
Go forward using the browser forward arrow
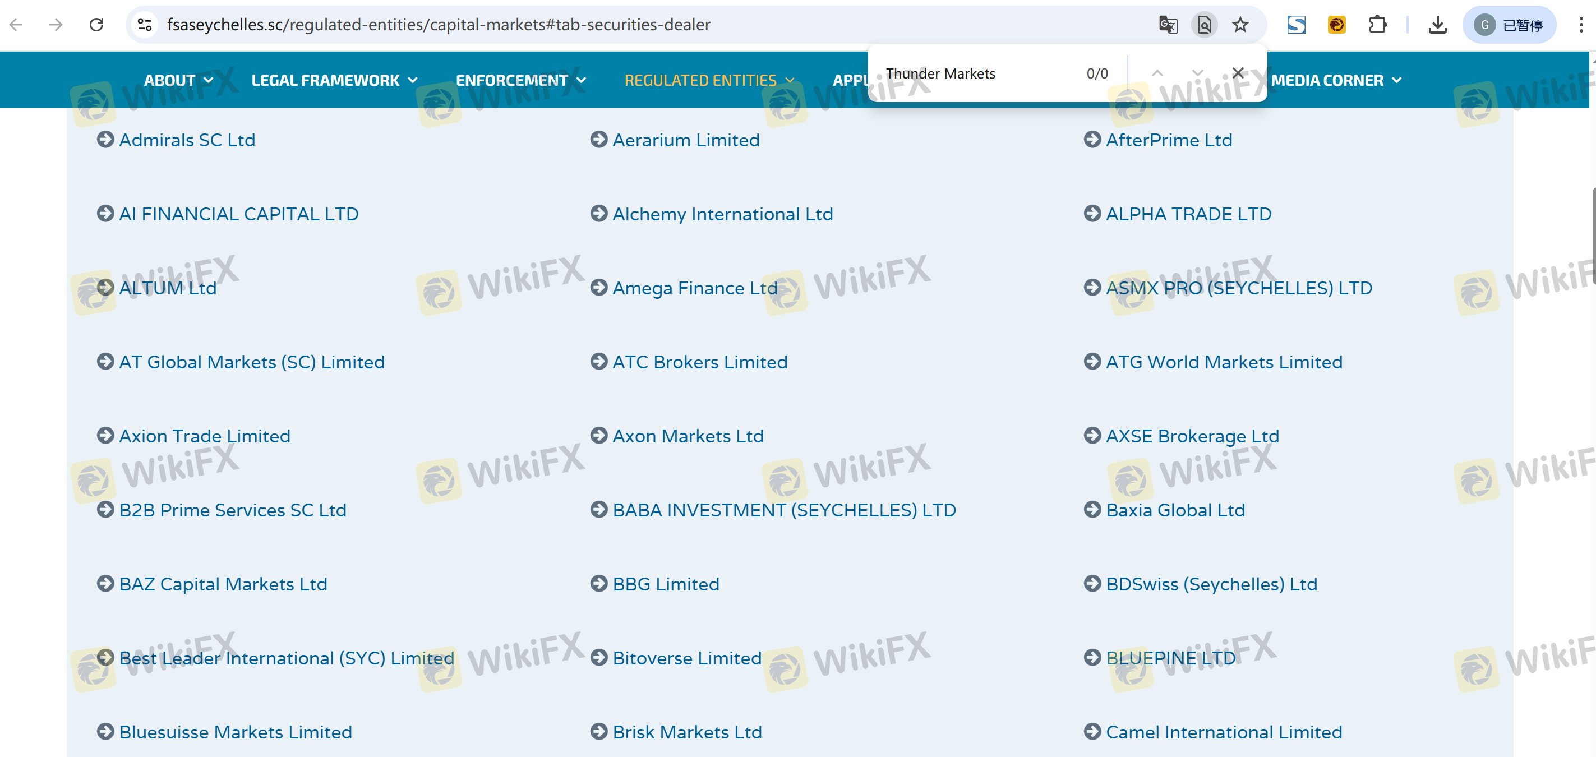(x=57, y=25)
